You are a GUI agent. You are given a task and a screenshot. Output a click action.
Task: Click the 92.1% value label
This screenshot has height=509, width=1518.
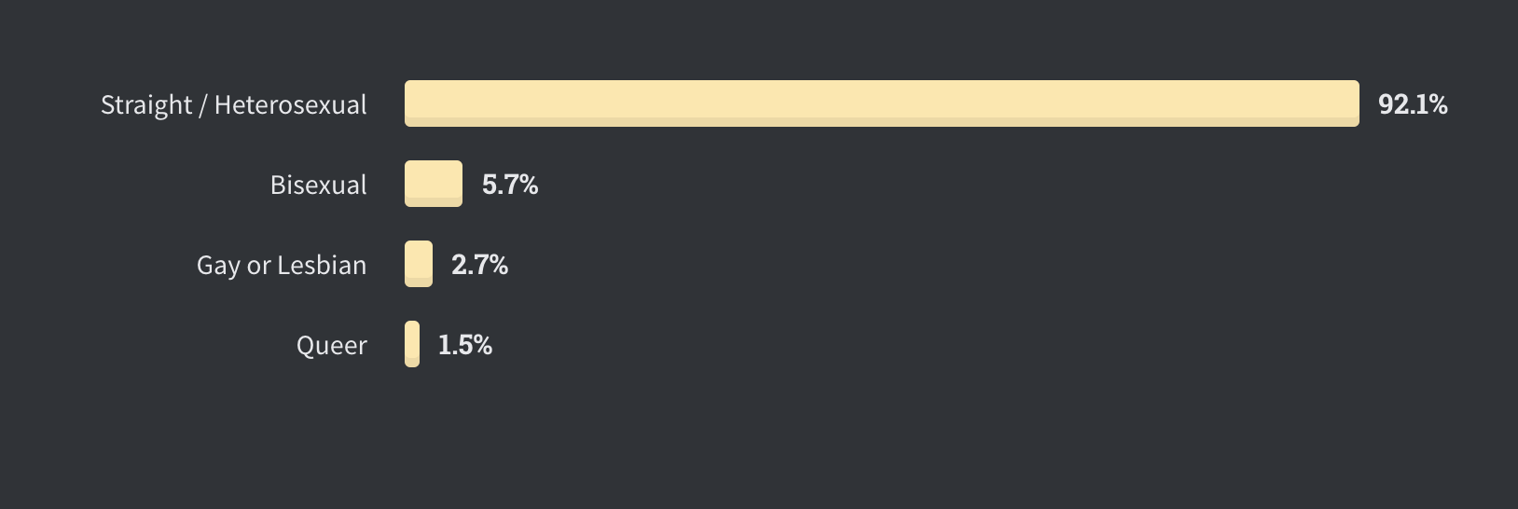[1413, 104]
